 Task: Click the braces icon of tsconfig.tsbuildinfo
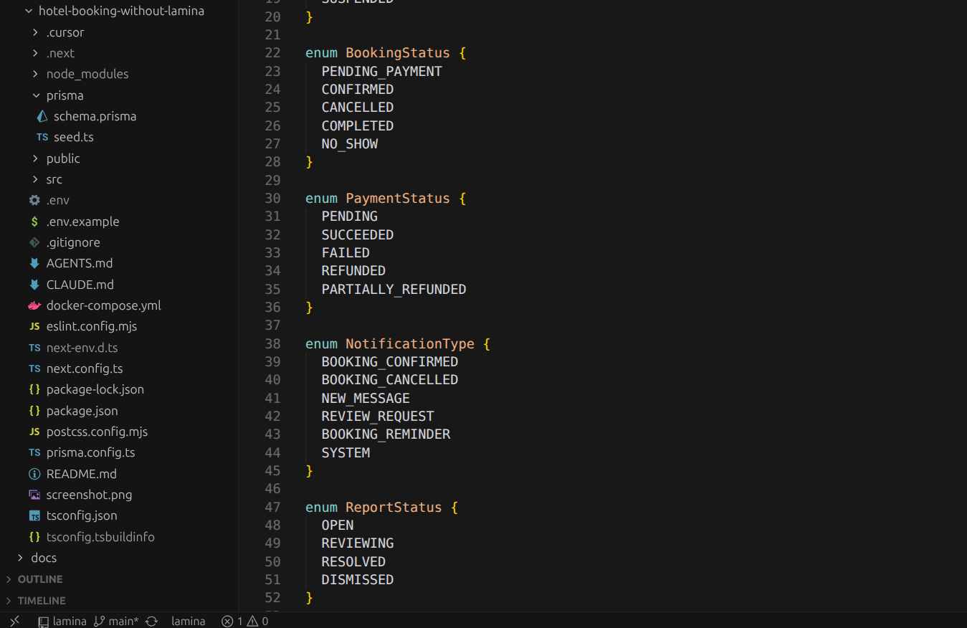coord(34,537)
